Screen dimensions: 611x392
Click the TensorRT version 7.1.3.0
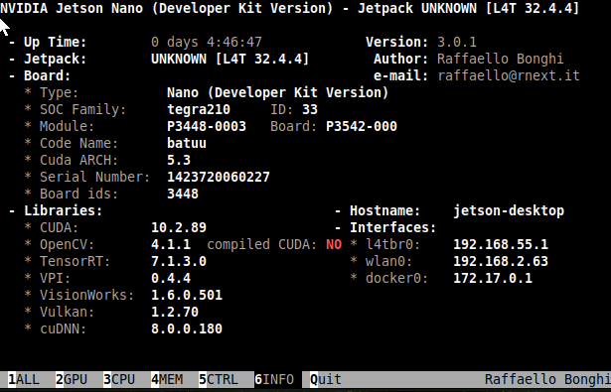(x=179, y=261)
